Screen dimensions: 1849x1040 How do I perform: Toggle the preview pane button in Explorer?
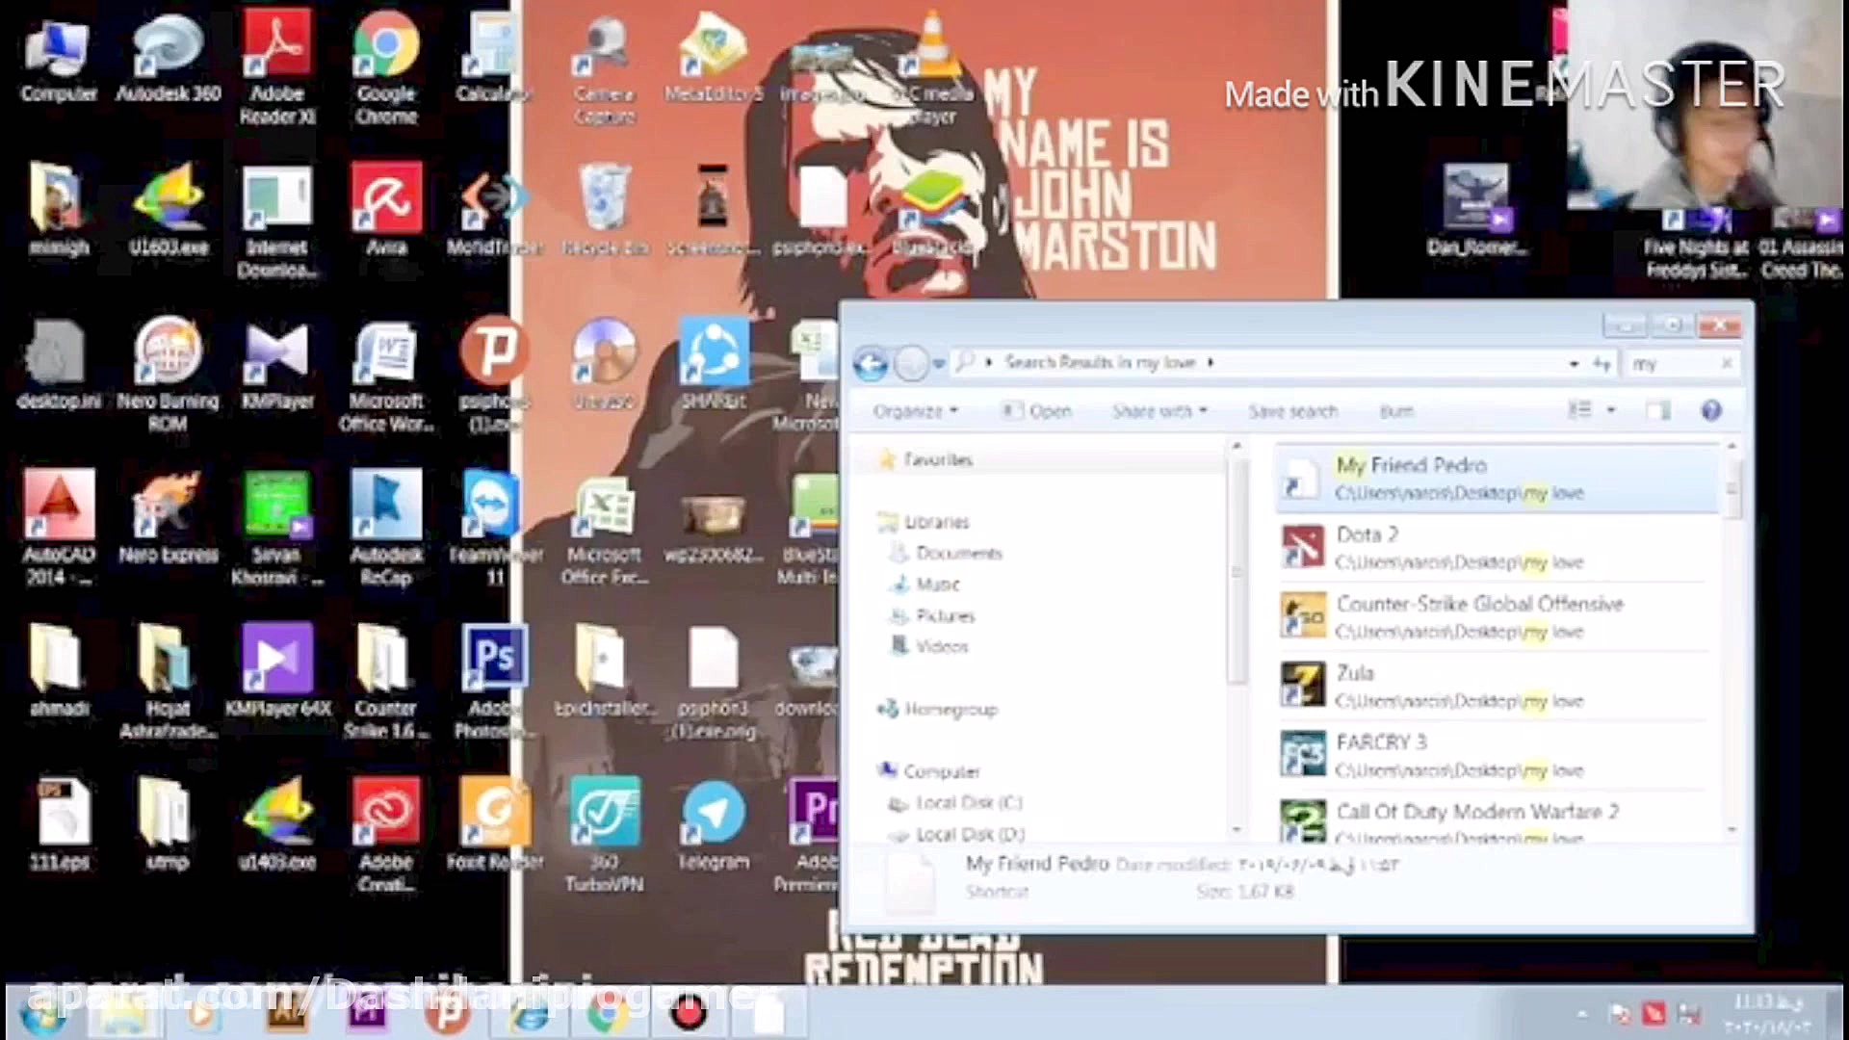pyautogui.click(x=1658, y=411)
